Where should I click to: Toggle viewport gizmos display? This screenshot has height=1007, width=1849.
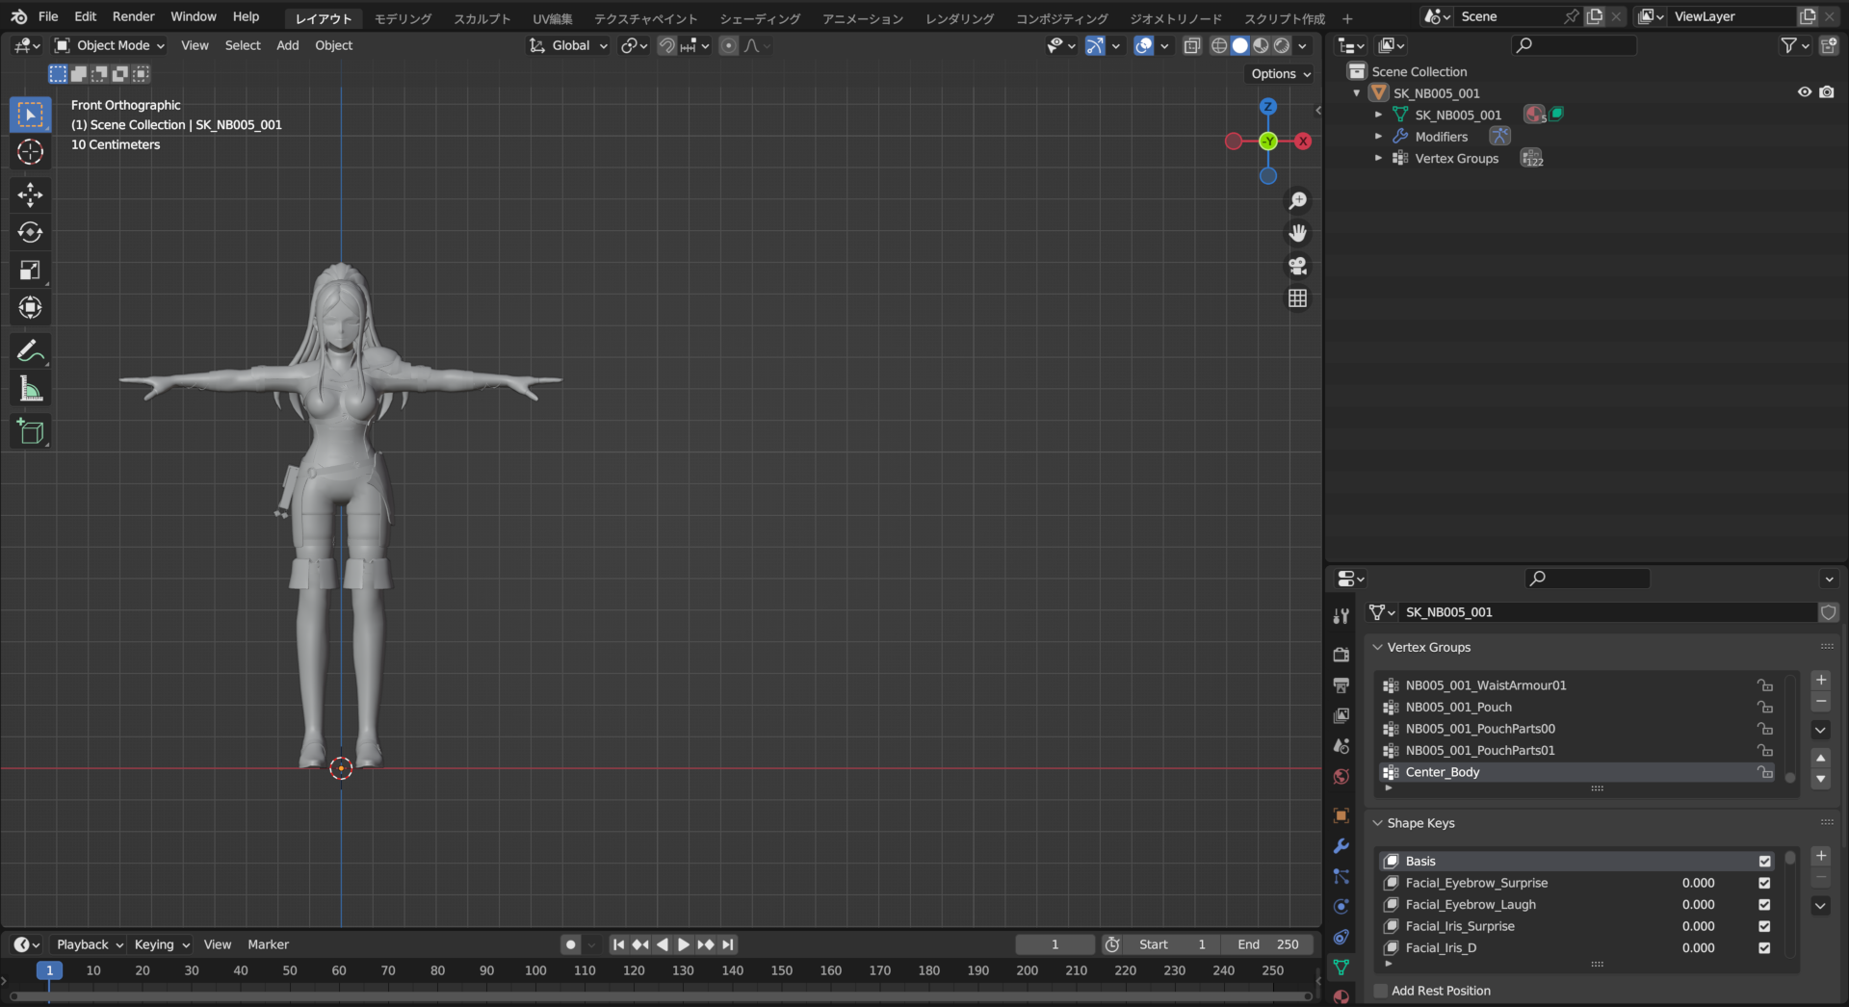click(x=1095, y=45)
